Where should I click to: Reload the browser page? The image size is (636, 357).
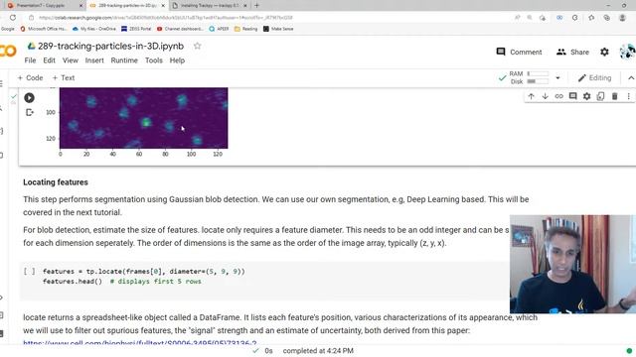point(13,18)
